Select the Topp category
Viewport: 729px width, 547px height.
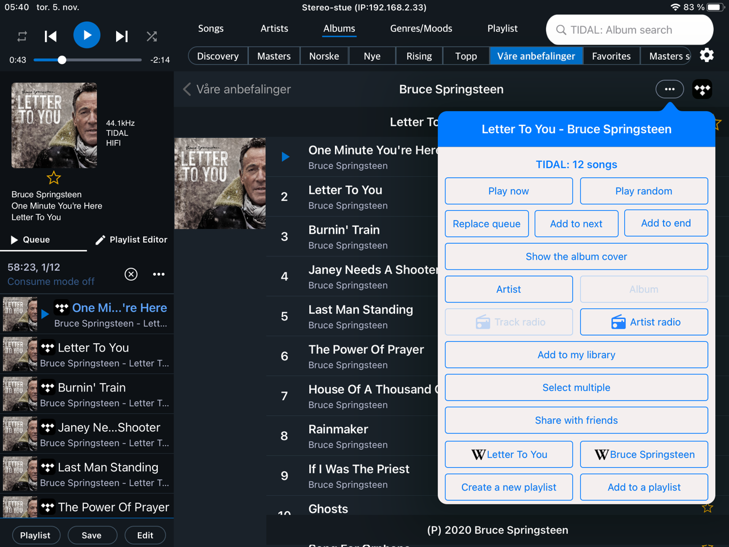[466, 56]
